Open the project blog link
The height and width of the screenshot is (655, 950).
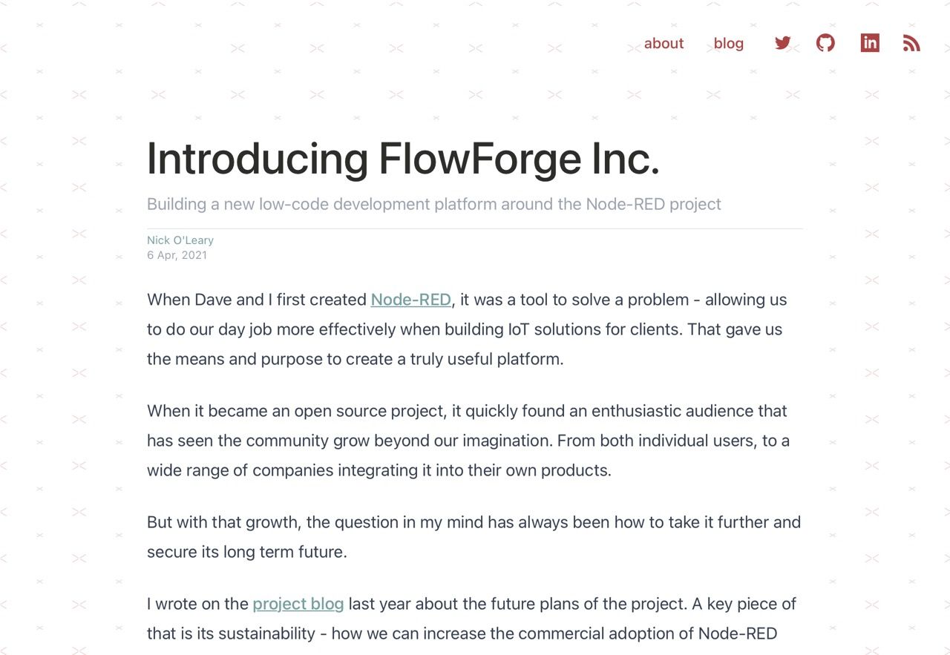(x=298, y=604)
